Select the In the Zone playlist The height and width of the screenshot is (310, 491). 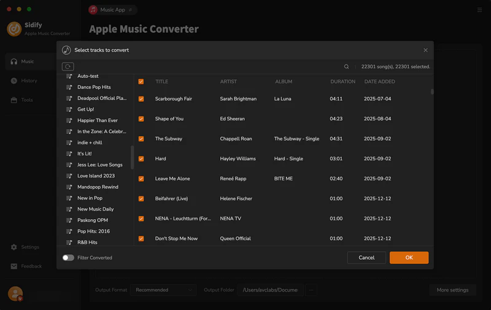(101, 131)
